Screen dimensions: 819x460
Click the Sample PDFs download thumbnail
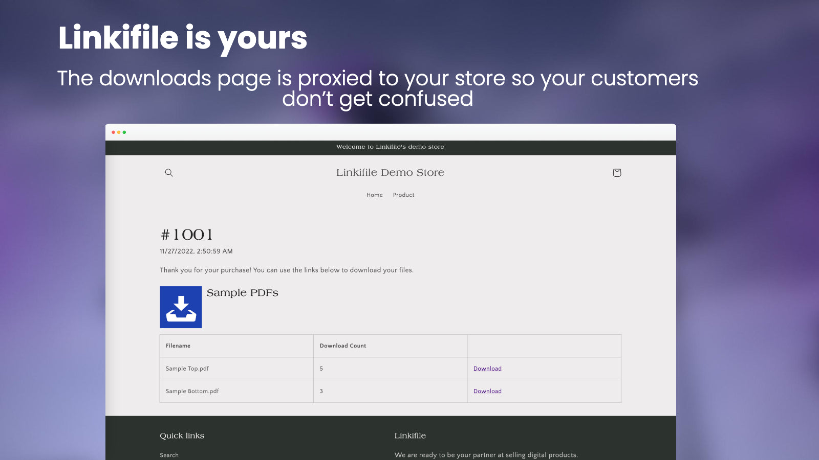tap(181, 307)
